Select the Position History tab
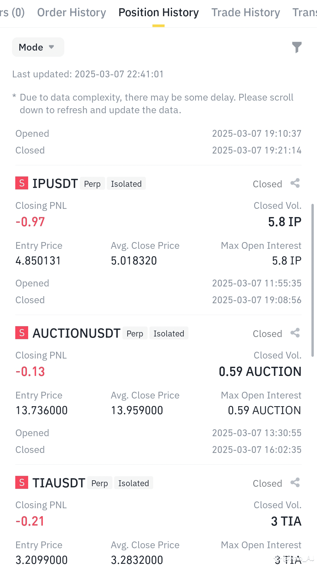This screenshot has height=565, width=317. 158,13
